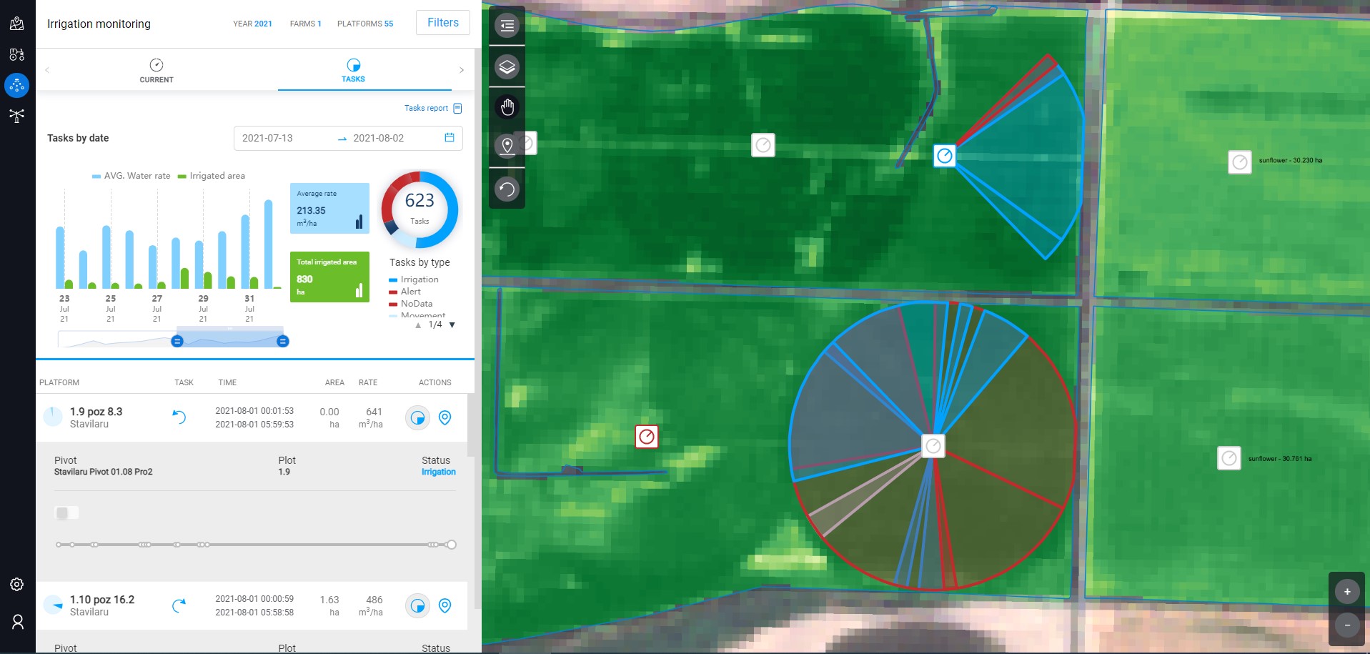Toggle Alert in tasks by type legend
1370x654 pixels.
(x=405, y=292)
